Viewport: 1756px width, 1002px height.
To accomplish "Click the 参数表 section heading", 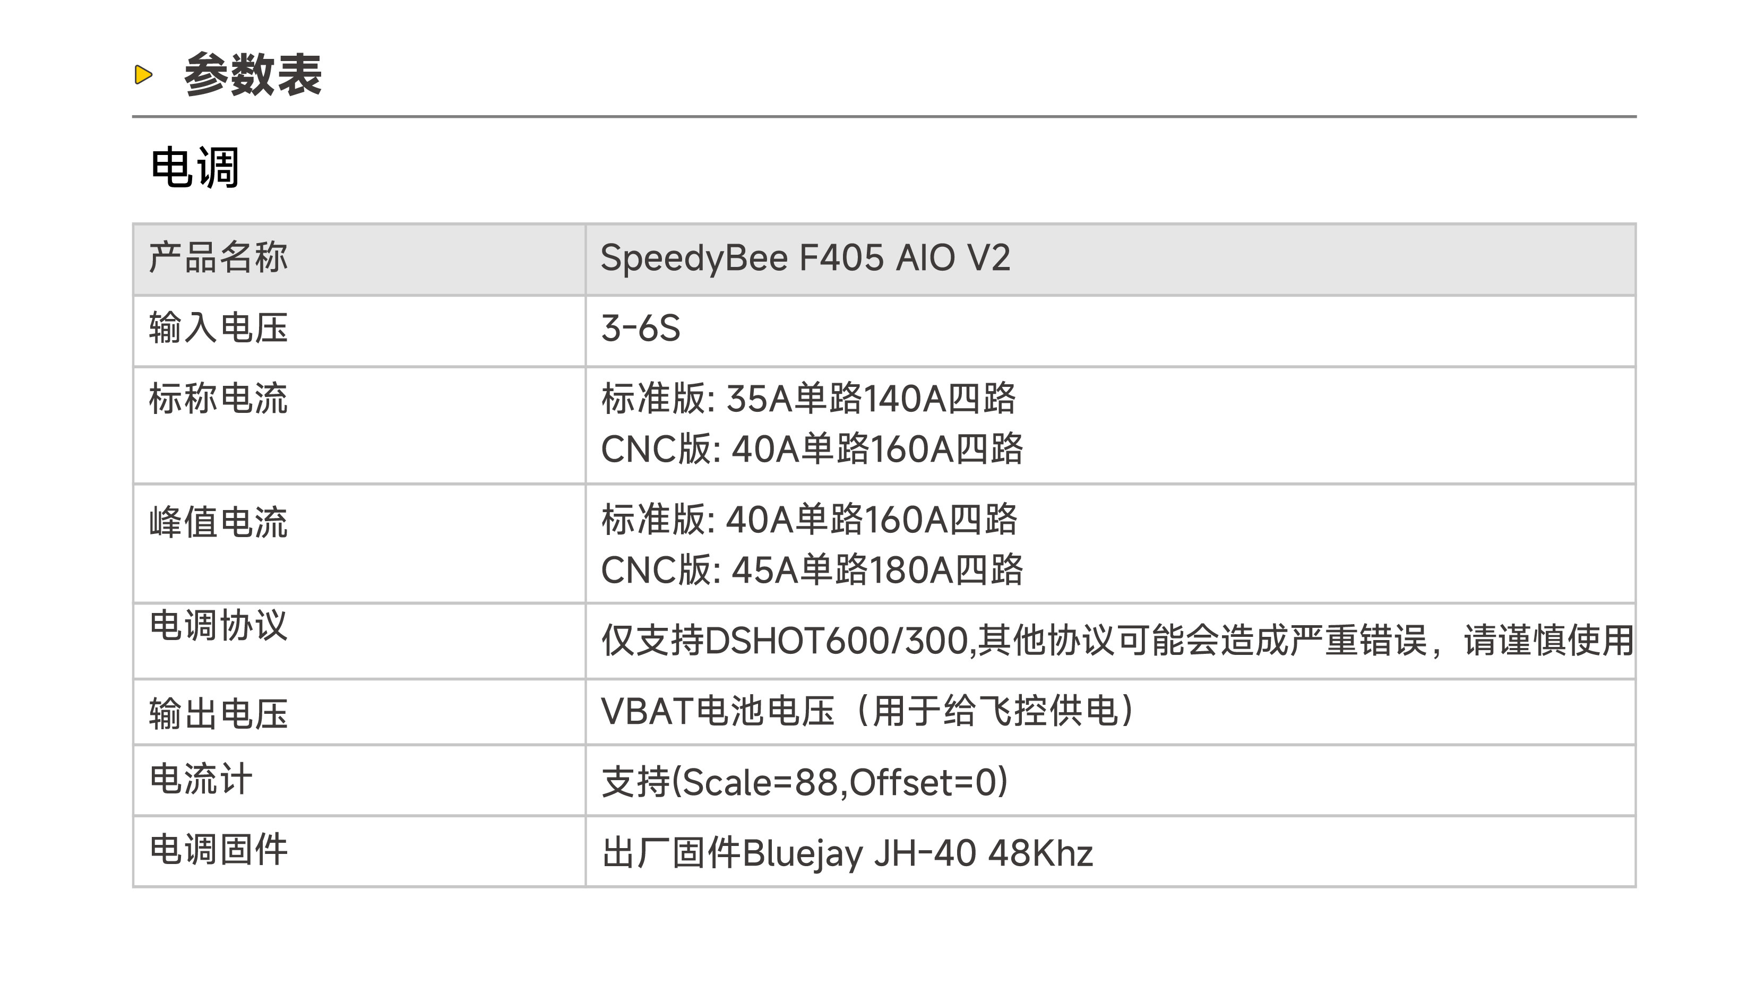I will 253,74.
